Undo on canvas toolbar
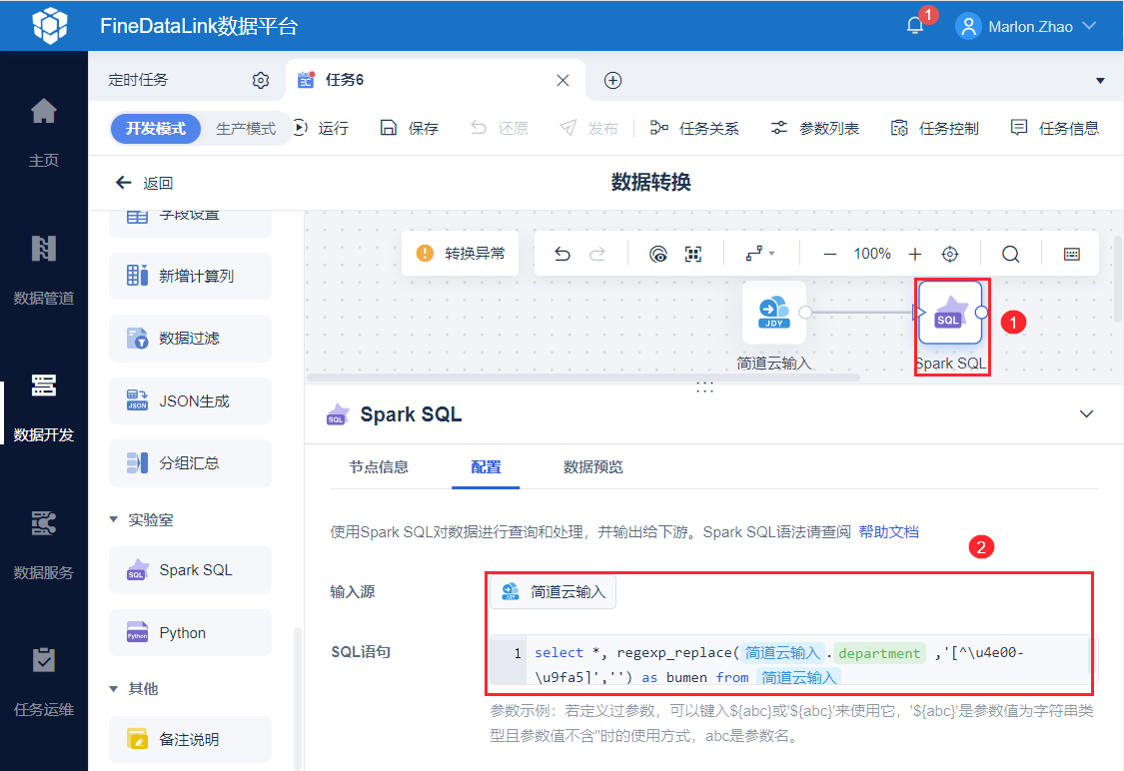 pyautogui.click(x=562, y=254)
